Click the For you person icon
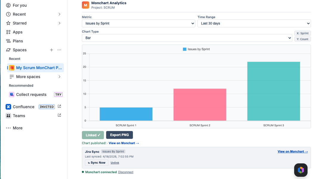The height and width of the screenshot is (179, 312). pos(8,5)
